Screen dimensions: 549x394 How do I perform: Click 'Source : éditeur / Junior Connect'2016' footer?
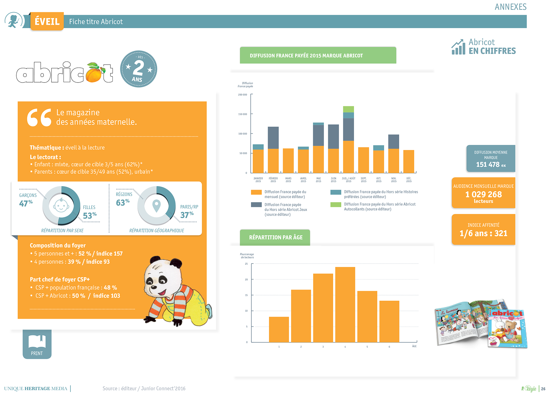tap(144, 389)
